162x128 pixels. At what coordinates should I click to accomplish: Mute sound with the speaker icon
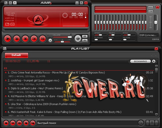(71, 34)
